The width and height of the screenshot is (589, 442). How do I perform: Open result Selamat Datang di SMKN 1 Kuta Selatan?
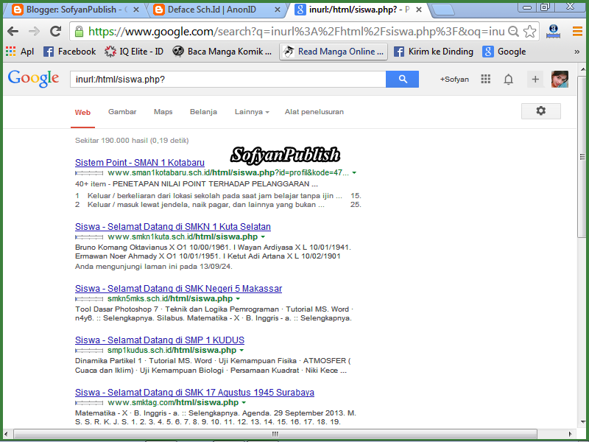click(x=173, y=227)
